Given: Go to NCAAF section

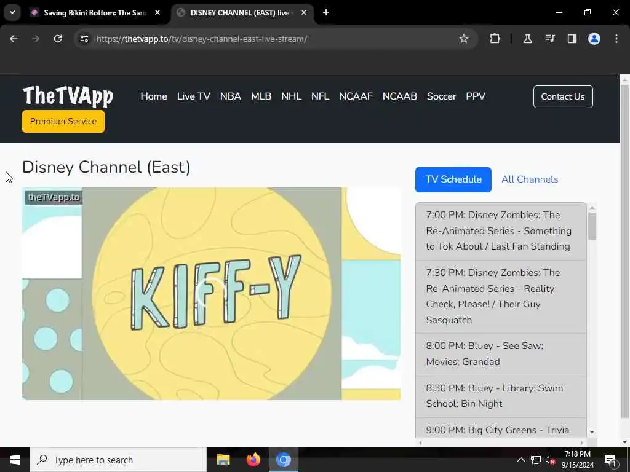Looking at the screenshot, I should click(x=356, y=96).
